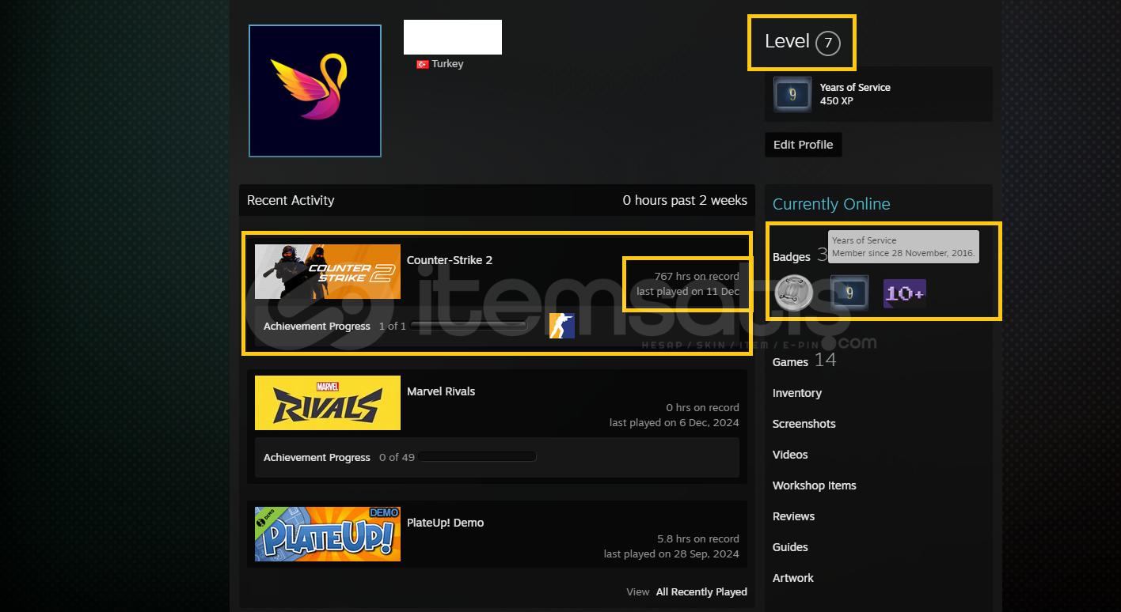
Task: Open the Marvel Rivals title link
Action: point(441,391)
